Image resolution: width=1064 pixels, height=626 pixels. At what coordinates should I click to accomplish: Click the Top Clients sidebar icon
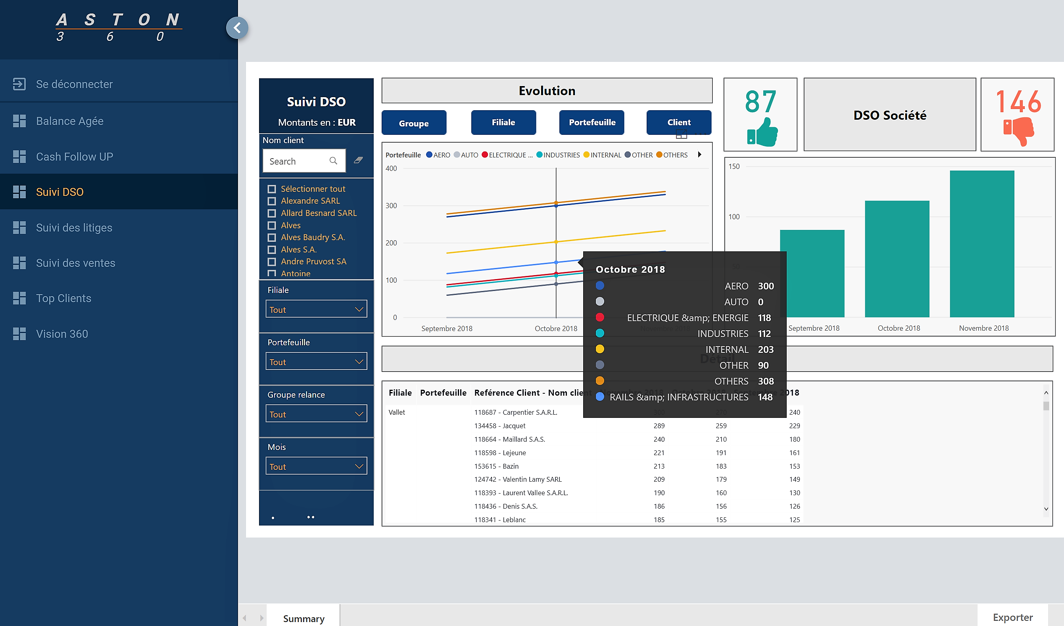tap(19, 298)
